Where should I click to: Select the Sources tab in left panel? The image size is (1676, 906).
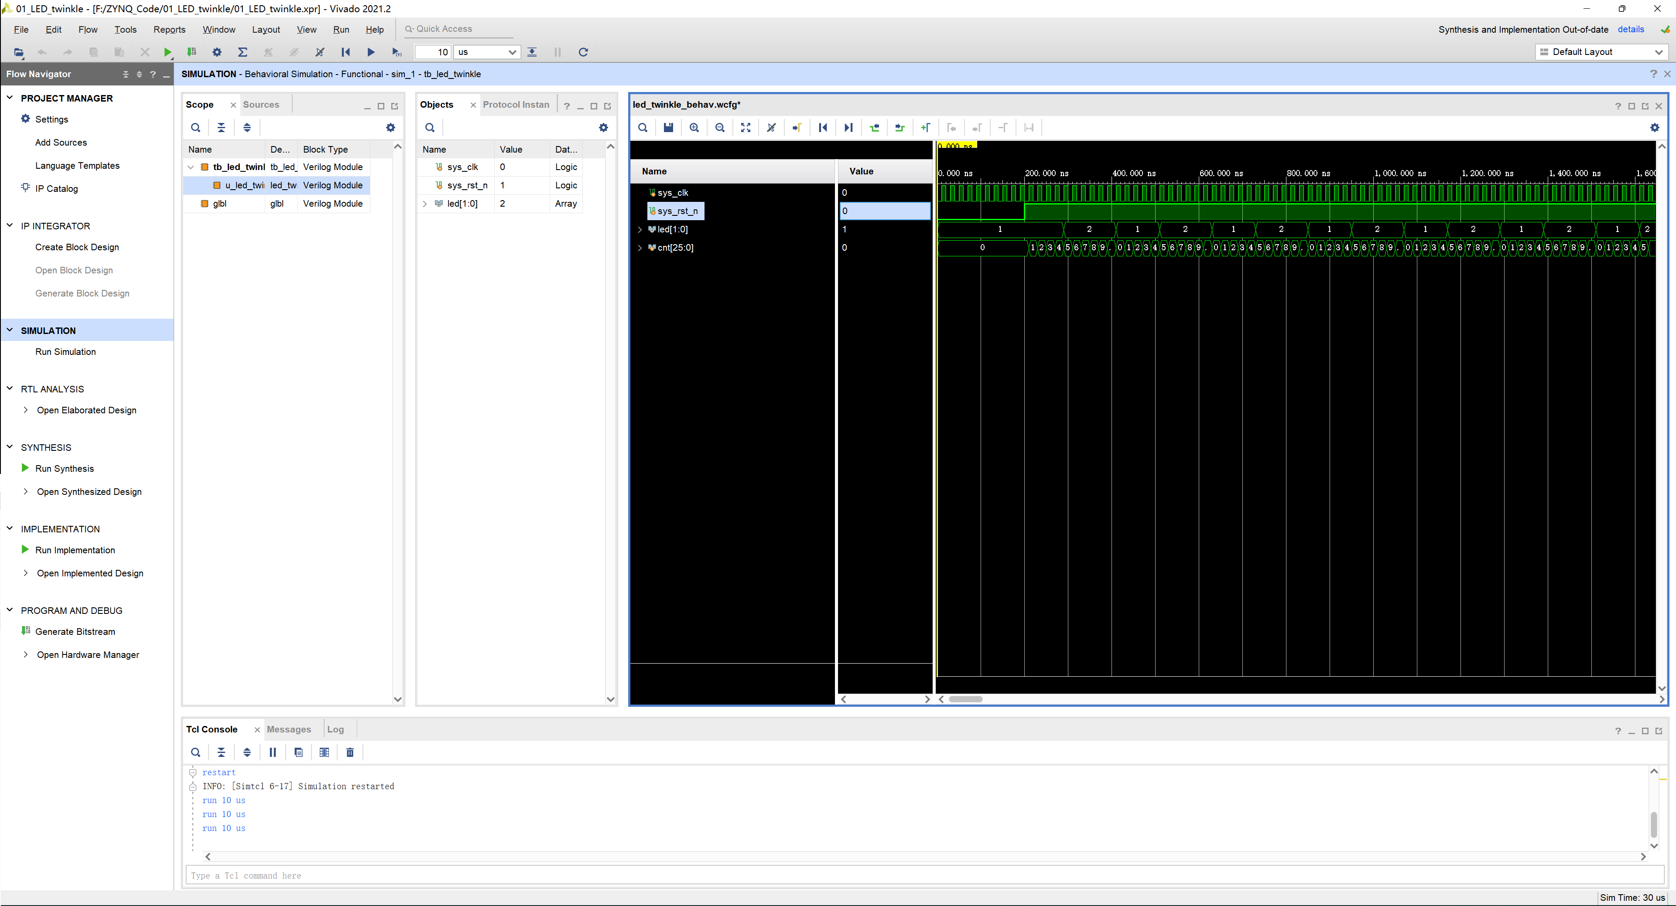(258, 104)
